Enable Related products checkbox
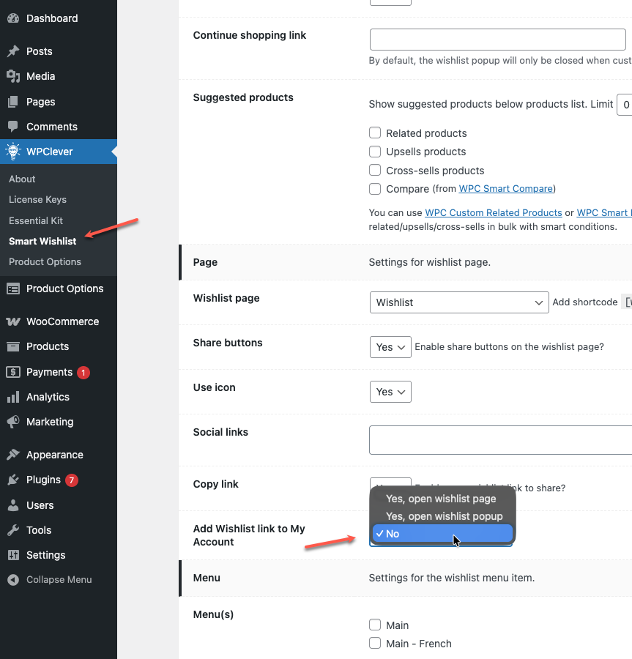Viewport: 632px width, 659px height. coord(375,133)
